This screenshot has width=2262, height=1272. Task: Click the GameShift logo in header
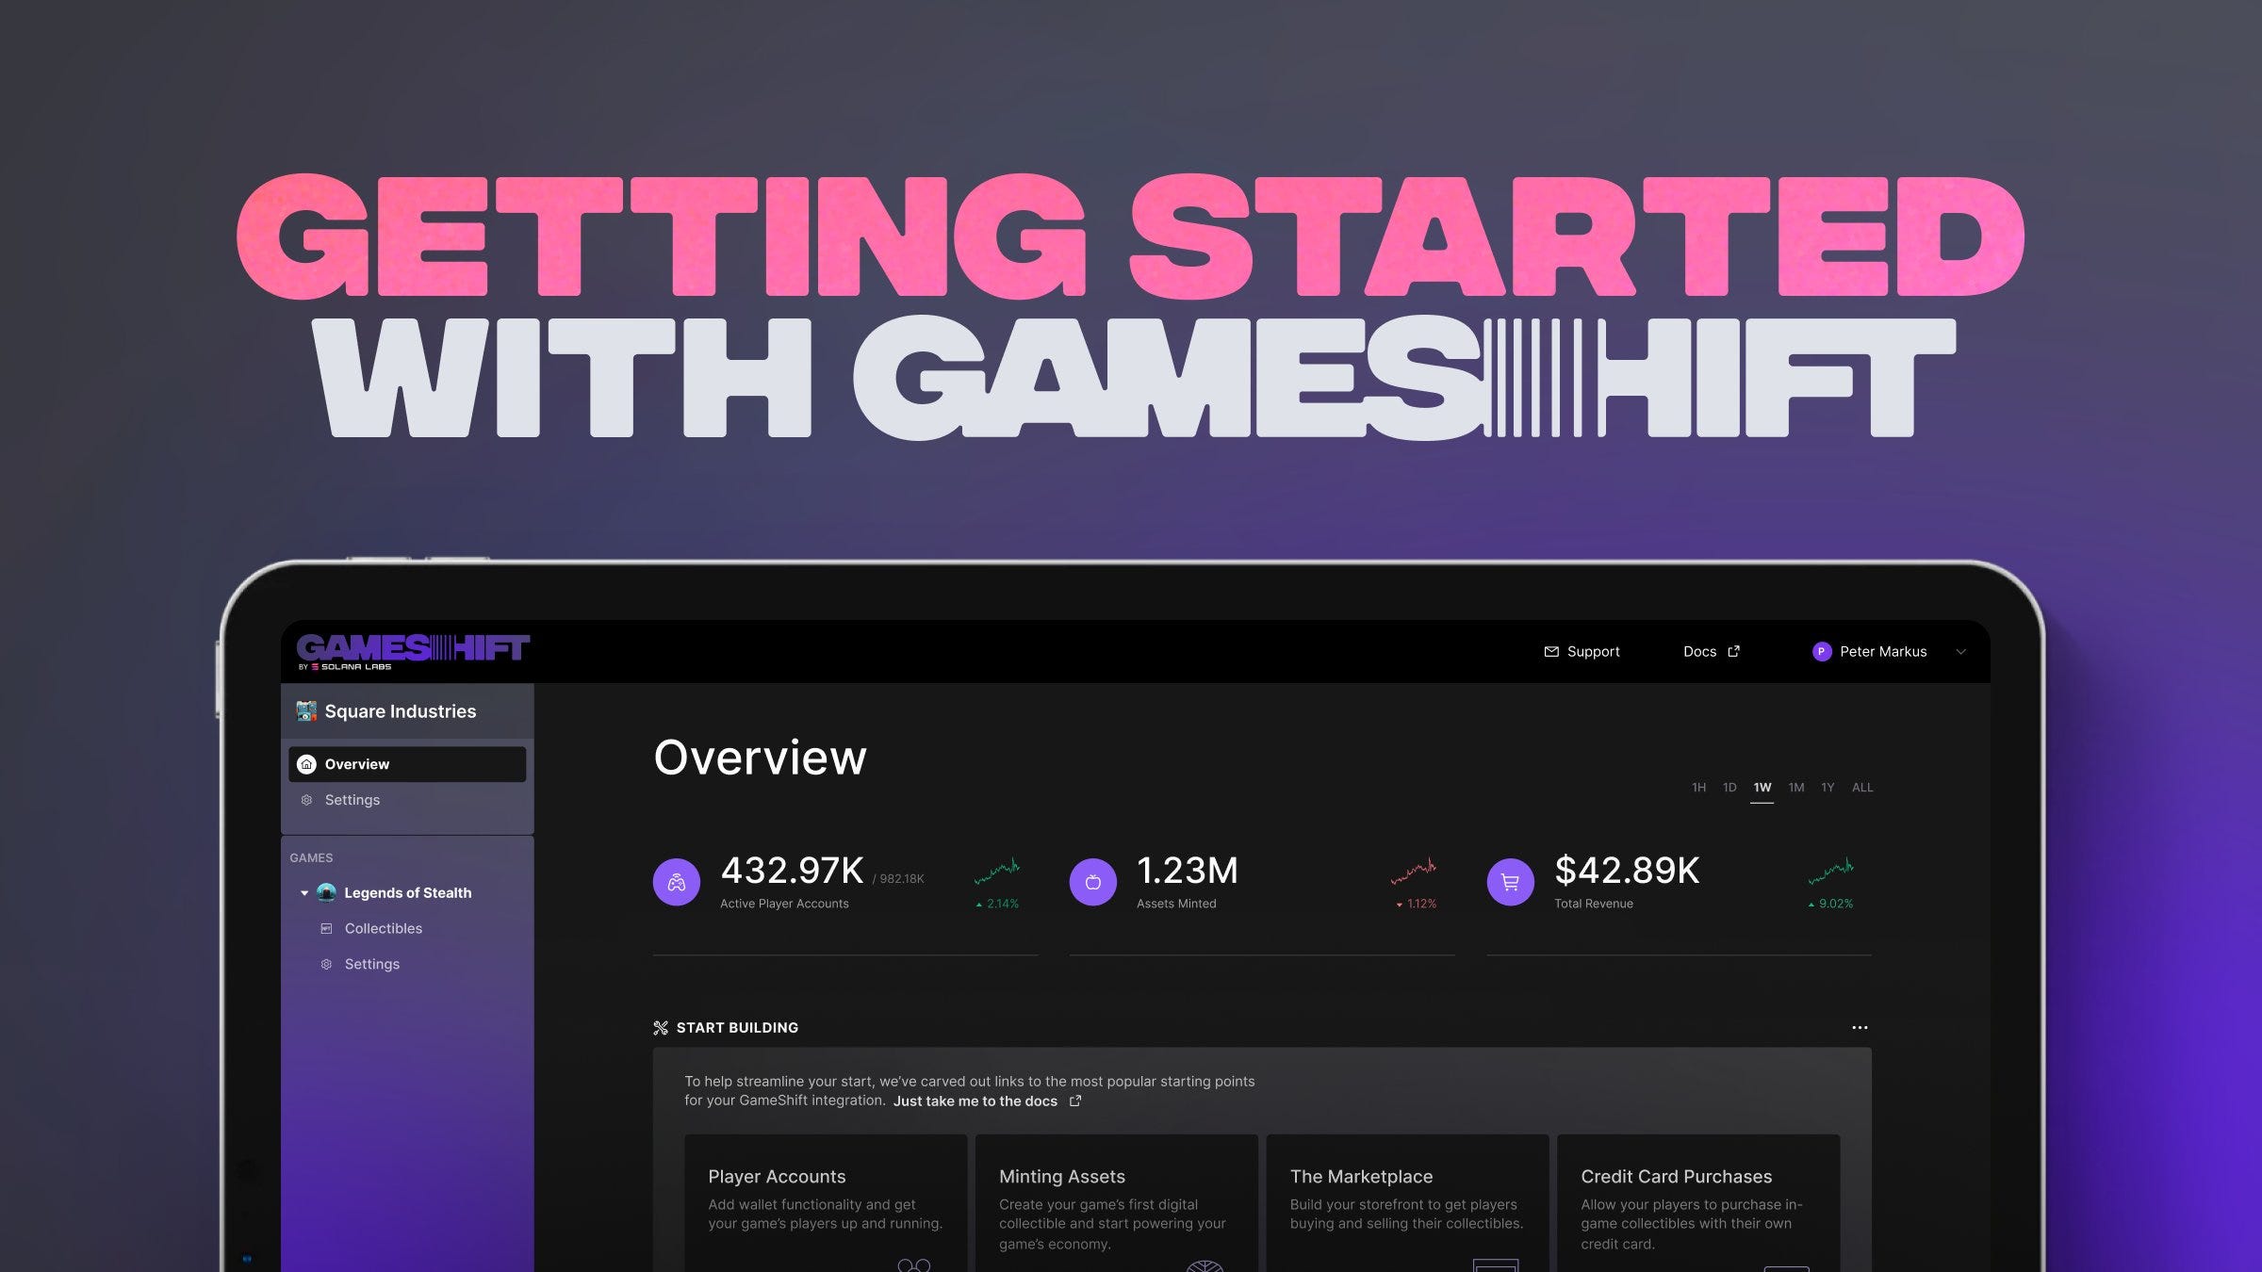(x=413, y=650)
